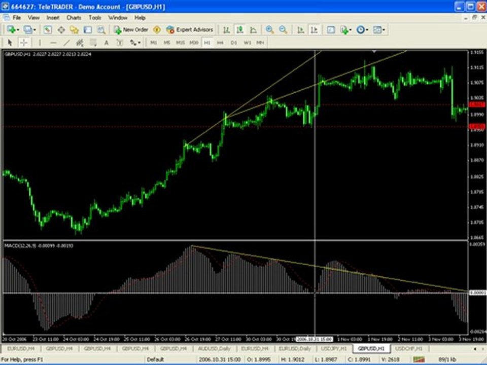This screenshot has height=365, width=487.
Task: Click the connection status bars icon
Action: [x=419, y=359]
